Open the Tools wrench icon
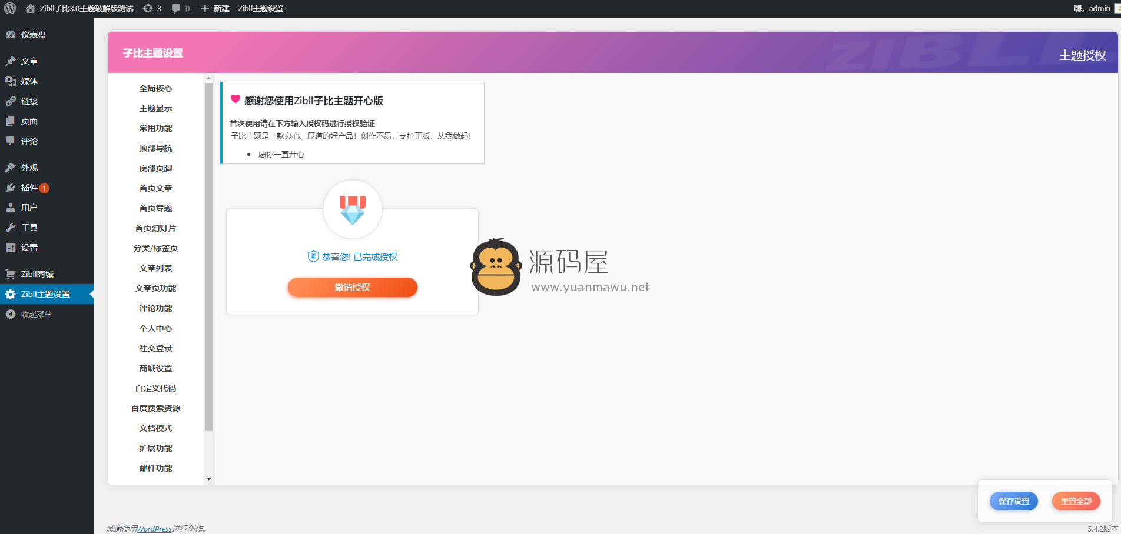 [x=11, y=228]
